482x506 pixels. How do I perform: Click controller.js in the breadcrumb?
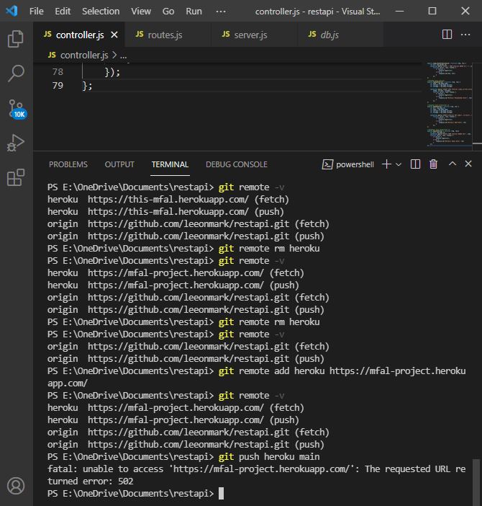(x=84, y=56)
